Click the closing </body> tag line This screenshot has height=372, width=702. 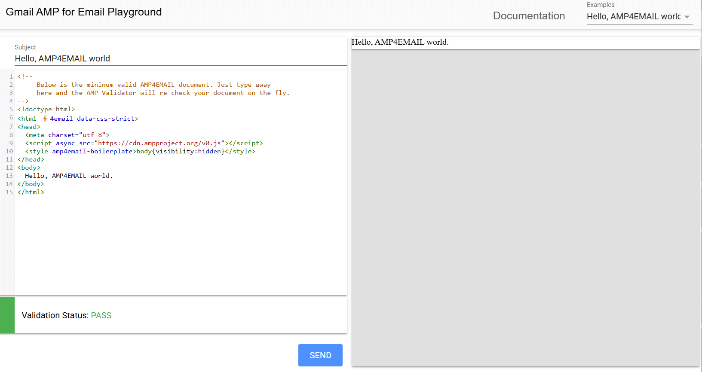[31, 184]
